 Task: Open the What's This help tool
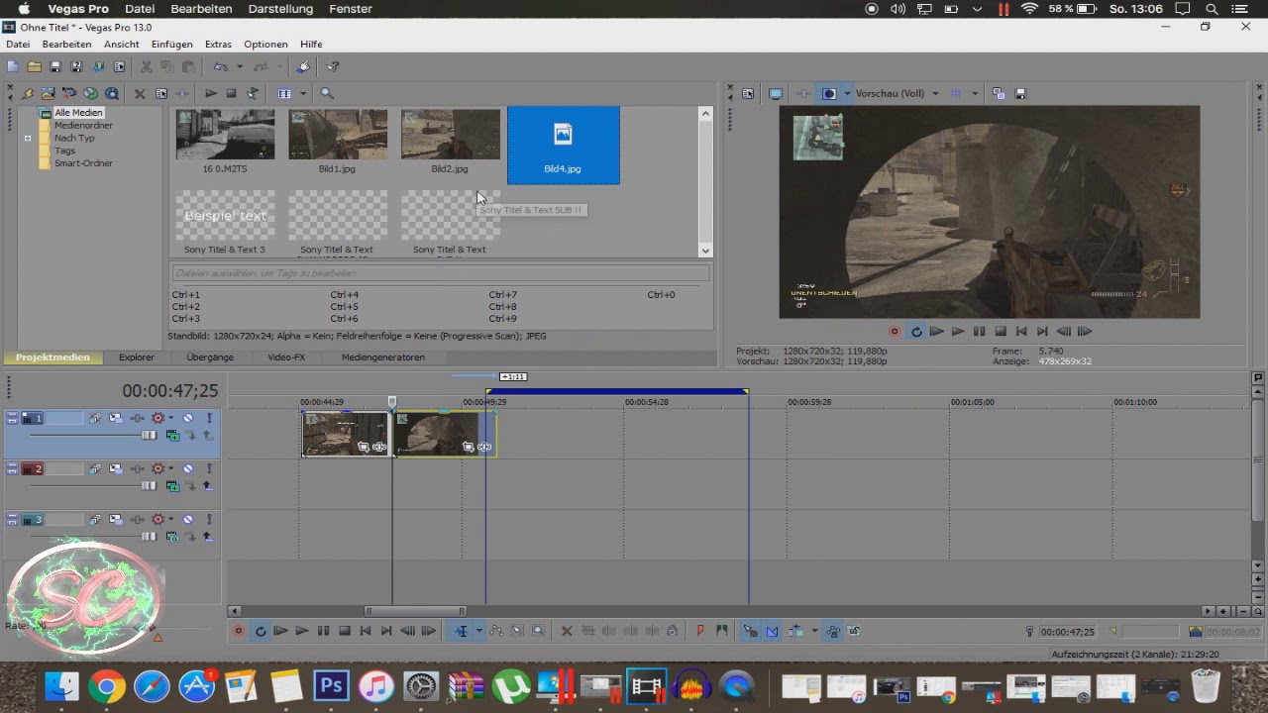coord(333,66)
